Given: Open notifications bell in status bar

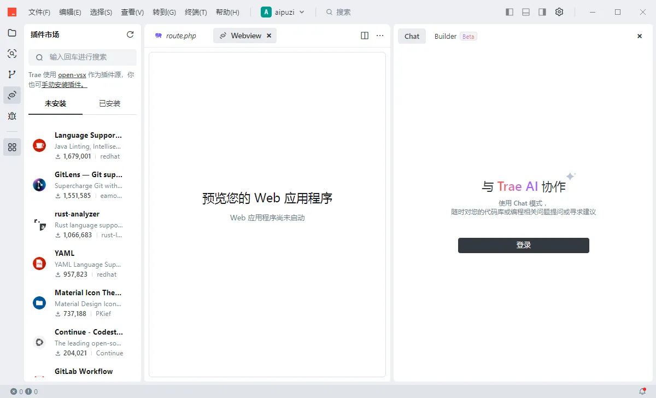Looking at the screenshot, I should pos(642,391).
